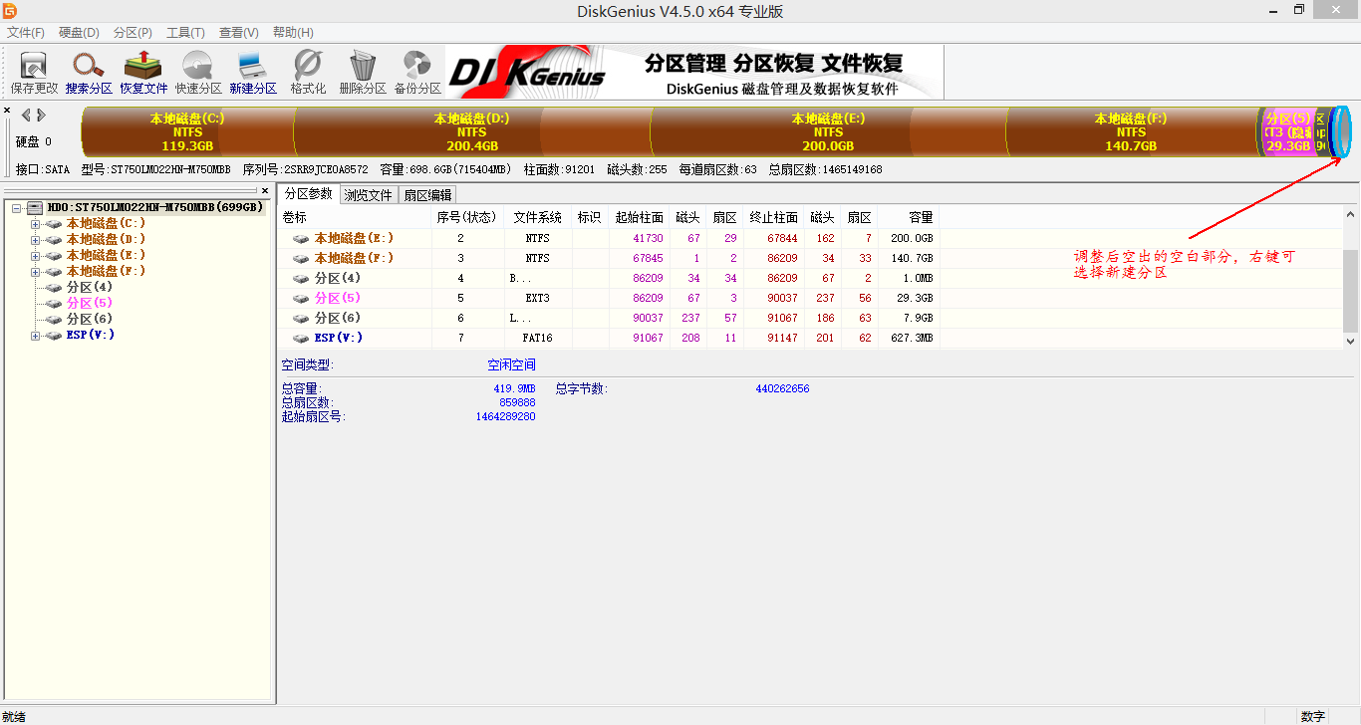The width and height of the screenshot is (1361, 725).
Task: Select 分区(6) label in the tree
Action: 89,319
